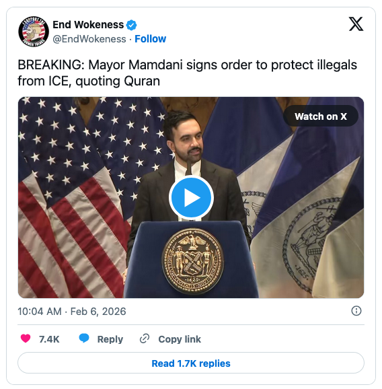382x389 pixels.
Task: Like the tweet with the heart icon
Action: click(x=26, y=339)
